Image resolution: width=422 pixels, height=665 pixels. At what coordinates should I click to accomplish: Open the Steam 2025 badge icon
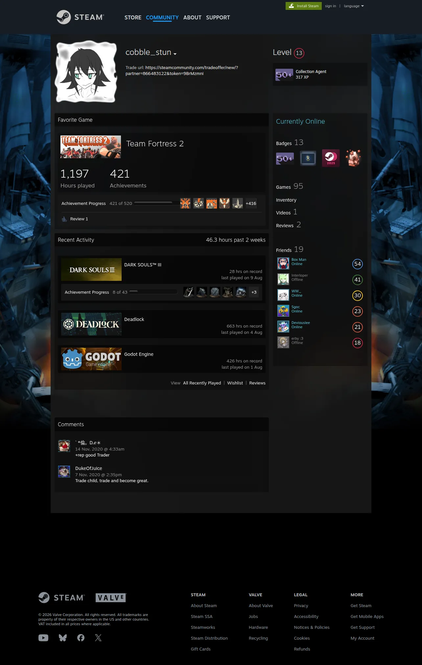[331, 158]
